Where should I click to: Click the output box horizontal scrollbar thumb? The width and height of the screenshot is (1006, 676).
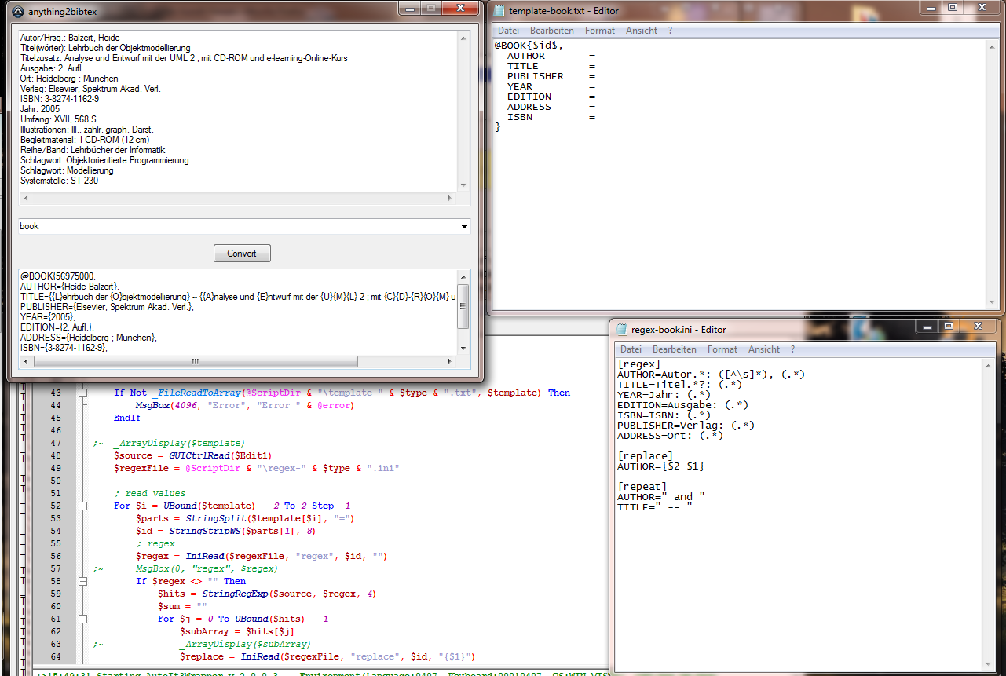[x=195, y=362]
